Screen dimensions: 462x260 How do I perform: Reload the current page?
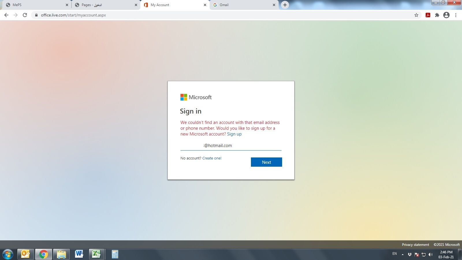click(25, 15)
